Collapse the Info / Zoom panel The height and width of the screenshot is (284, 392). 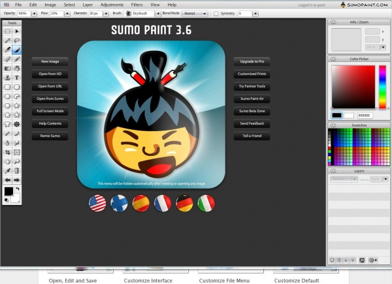click(x=333, y=22)
